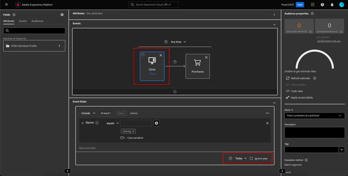The width and height of the screenshot is (348, 176).
Task: Open the help question mark icon
Action: tap(322, 5)
